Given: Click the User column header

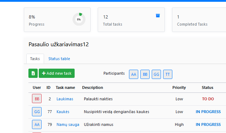Looking at the screenshot, I should pyautogui.click(x=37, y=87).
